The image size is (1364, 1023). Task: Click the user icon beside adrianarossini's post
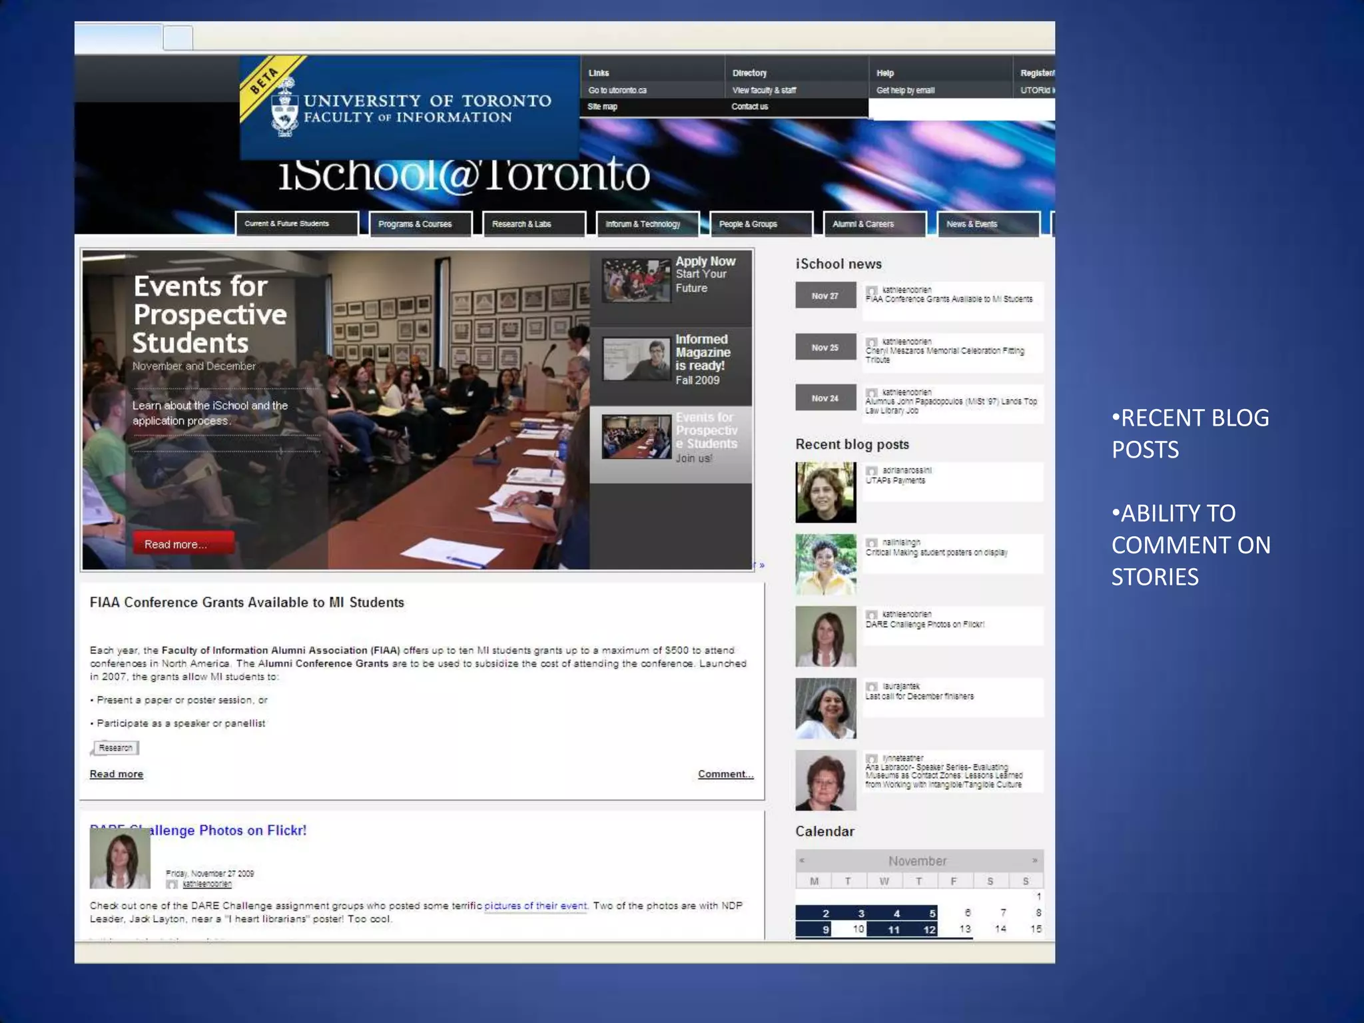point(871,471)
